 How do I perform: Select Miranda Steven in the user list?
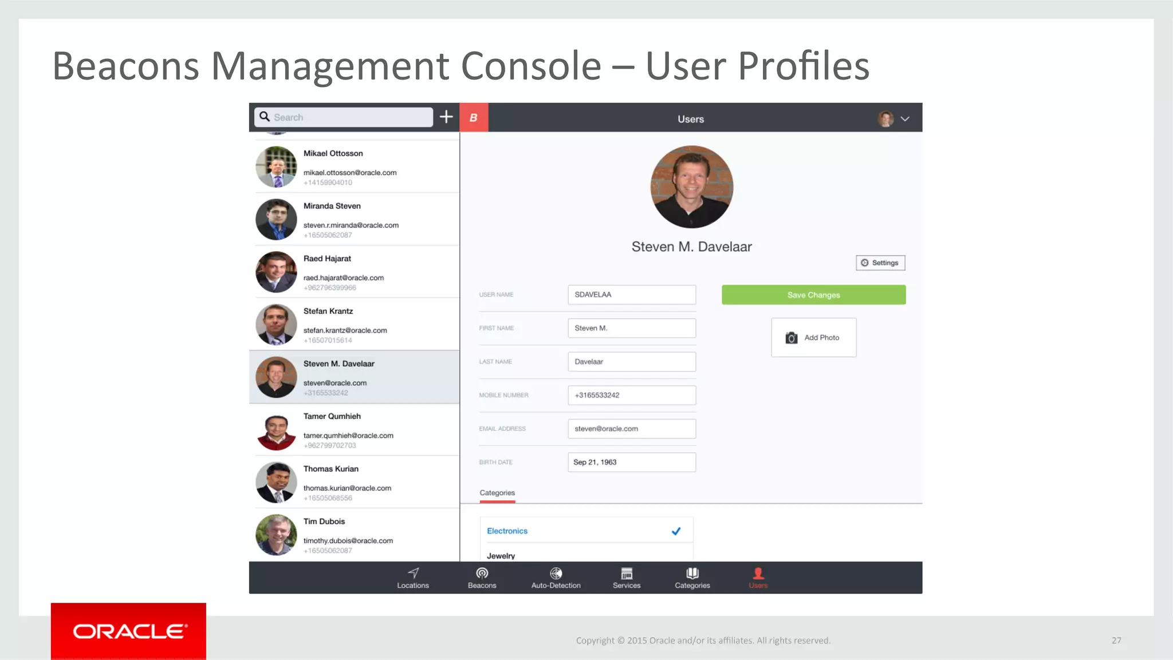click(x=354, y=219)
